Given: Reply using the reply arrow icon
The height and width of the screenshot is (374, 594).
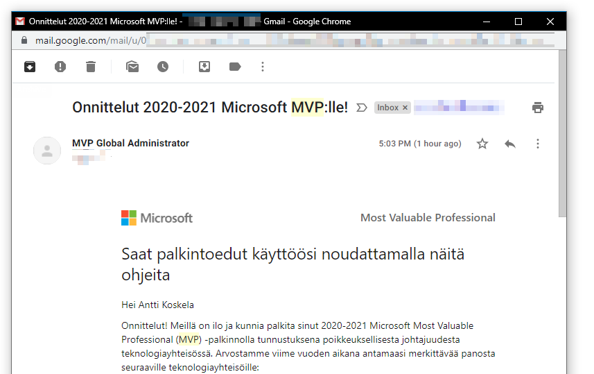Looking at the screenshot, I should 510,144.
